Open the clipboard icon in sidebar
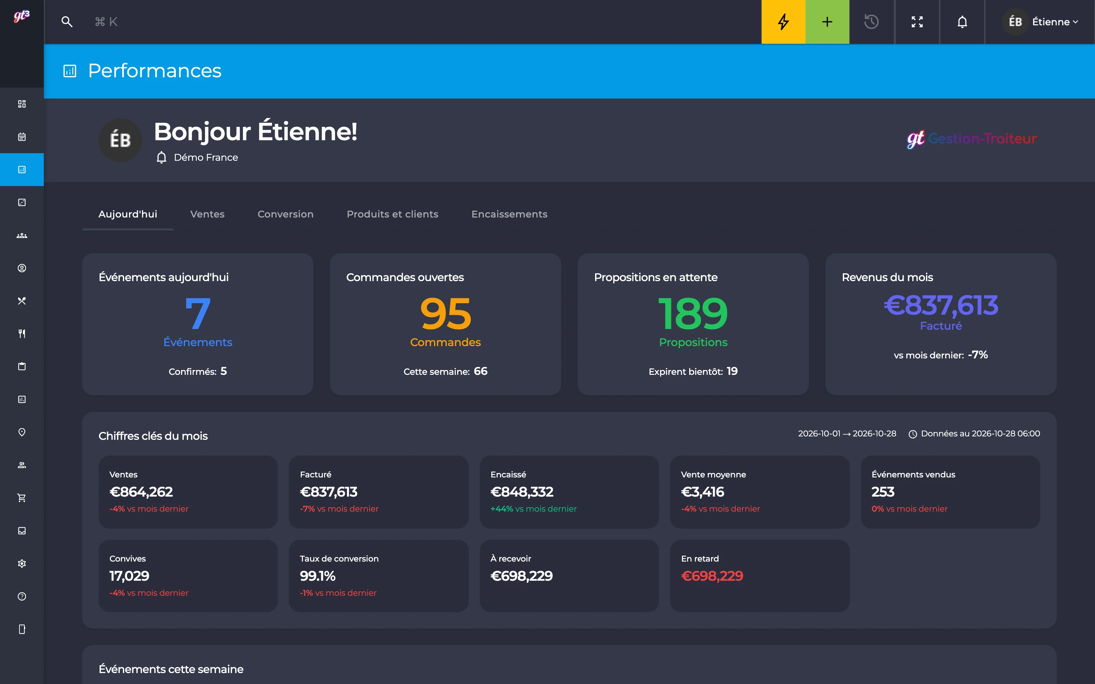1095x684 pixels. click(22, 366)
